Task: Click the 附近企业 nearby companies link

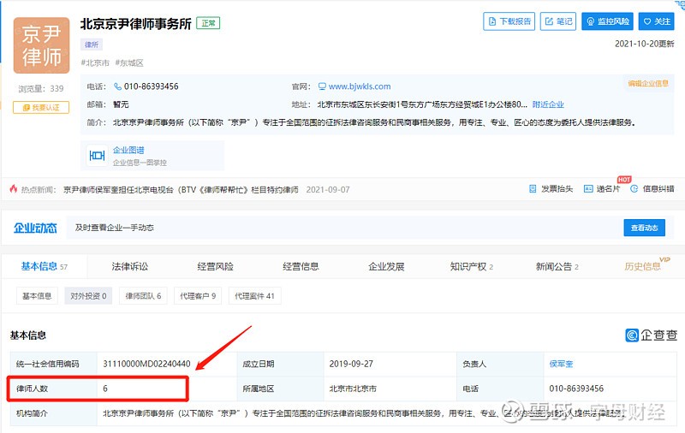Action: point(548,104)
